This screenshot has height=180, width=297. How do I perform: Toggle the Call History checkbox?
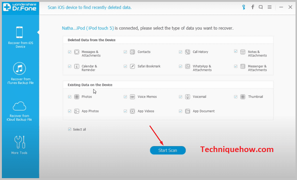point(181,52)
